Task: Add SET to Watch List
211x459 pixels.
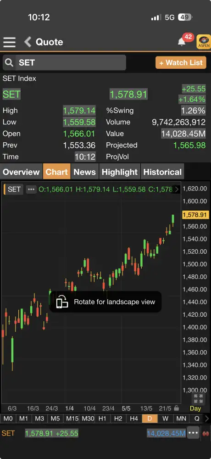Action: pyautogui.click(x=181, y=62)
